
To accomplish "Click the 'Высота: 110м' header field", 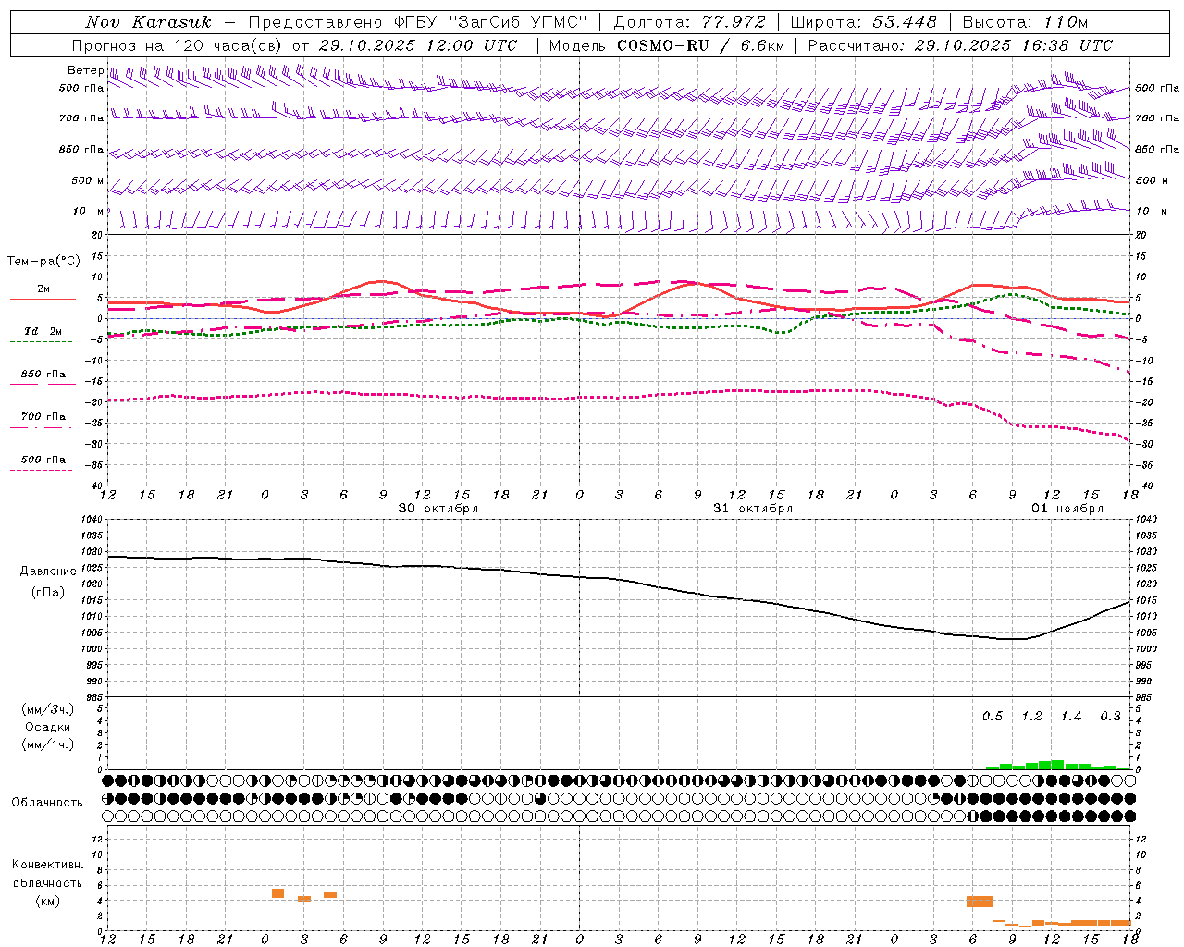I will click(x=1025, y=22).
